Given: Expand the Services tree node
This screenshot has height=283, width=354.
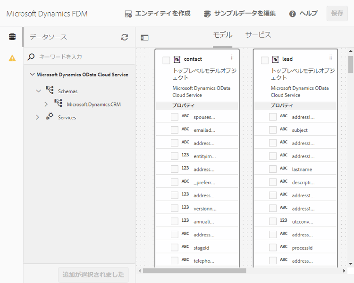Looking at the screenshot, I should (x=37, y=117).
